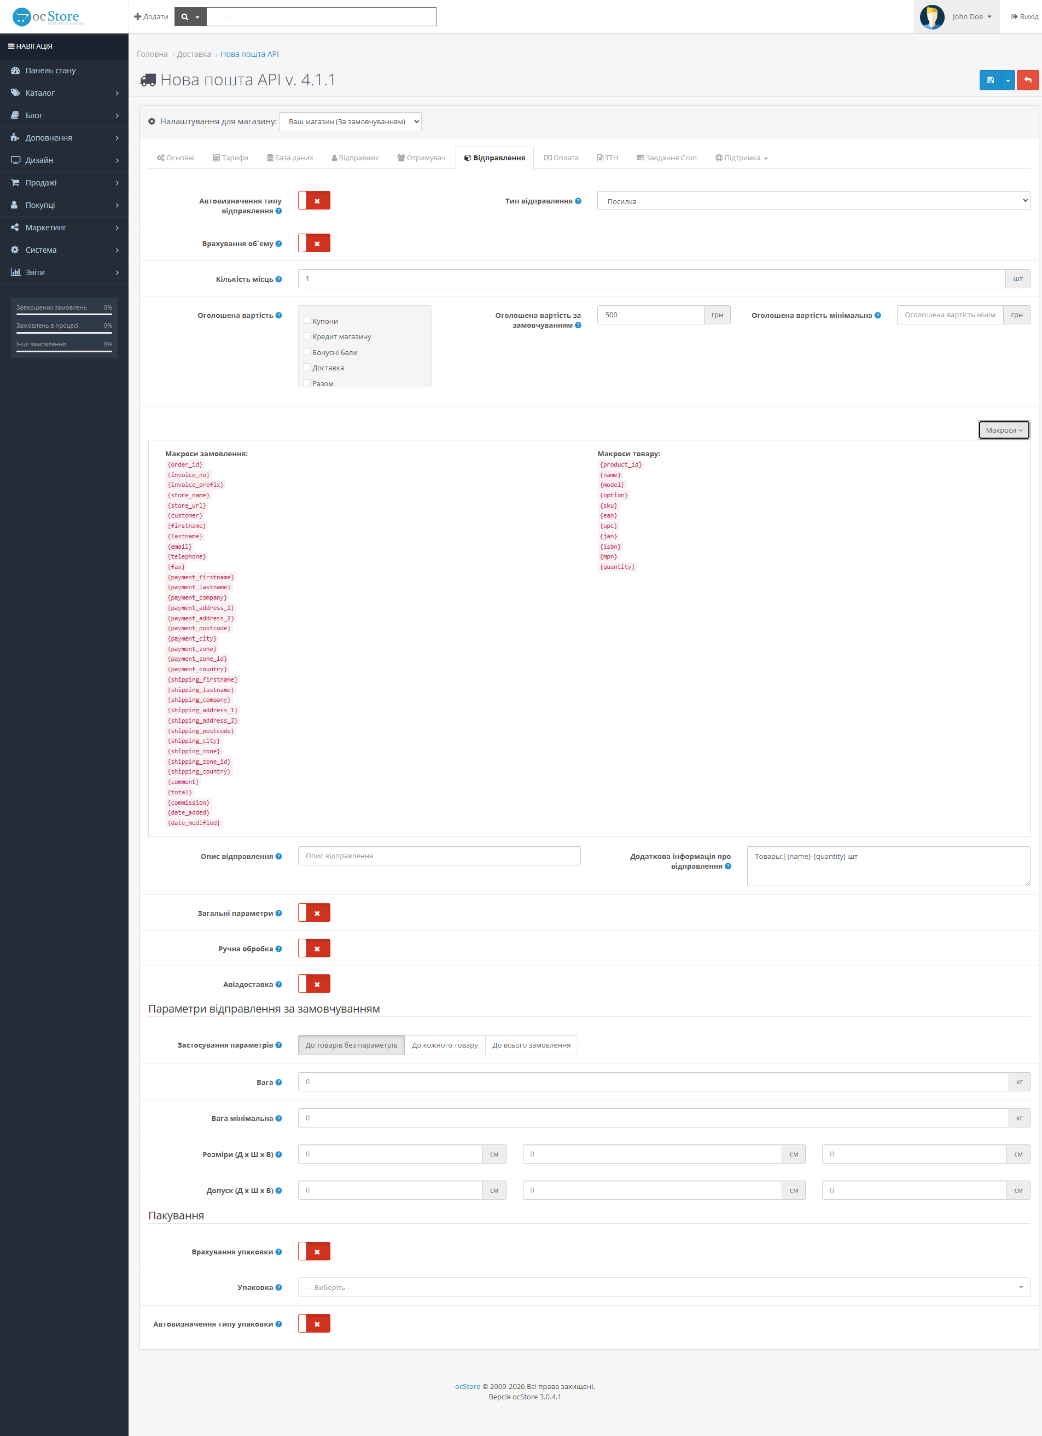
Task: Toggle the Загальні параметри switch
Action: (x=314, y=913)
